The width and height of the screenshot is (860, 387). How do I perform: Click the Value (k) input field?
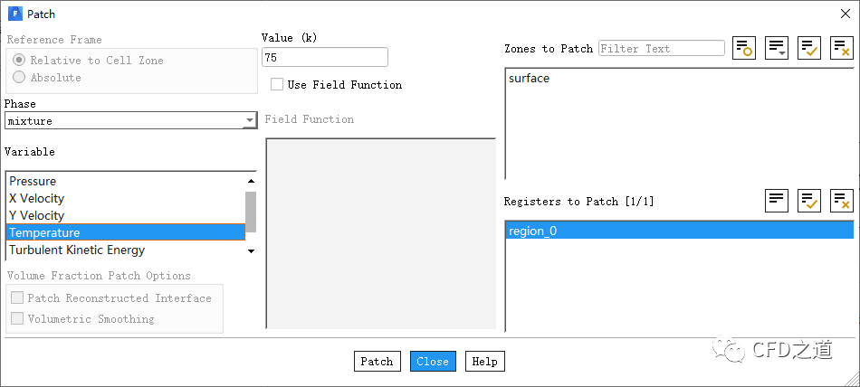324,58
